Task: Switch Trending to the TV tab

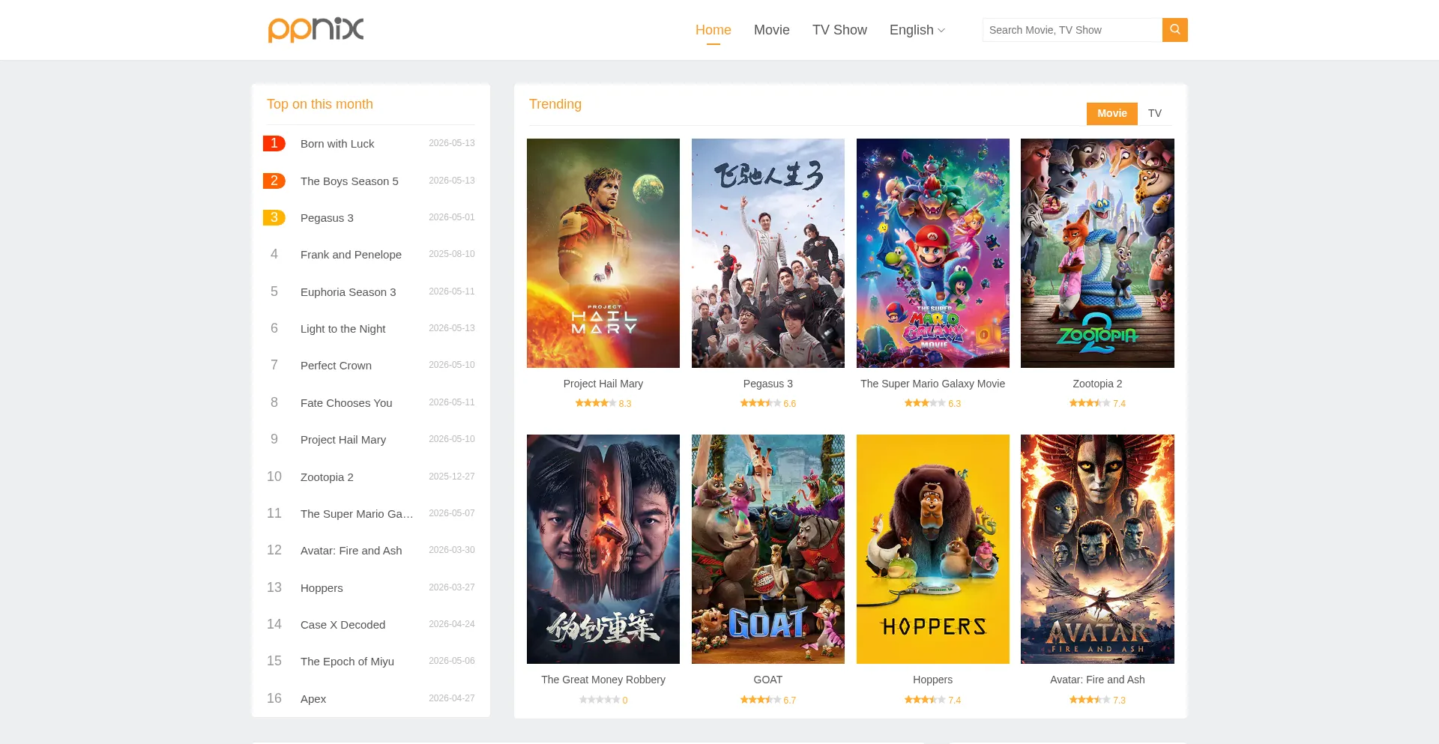Action: [1154, 113]
